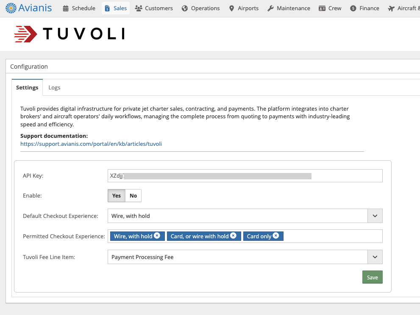The width and height of the screenshot is (420, 315).
Task: Click the 'Support documentation:' label
Action: (x=54, y=136)
